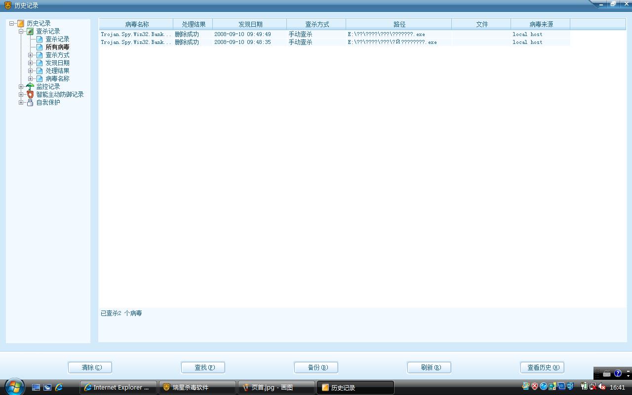Image resolution: width=632 pixels, height=395 pixels.
Task: Click the muted volume speaker tray icon
Action: coord(602,387)
